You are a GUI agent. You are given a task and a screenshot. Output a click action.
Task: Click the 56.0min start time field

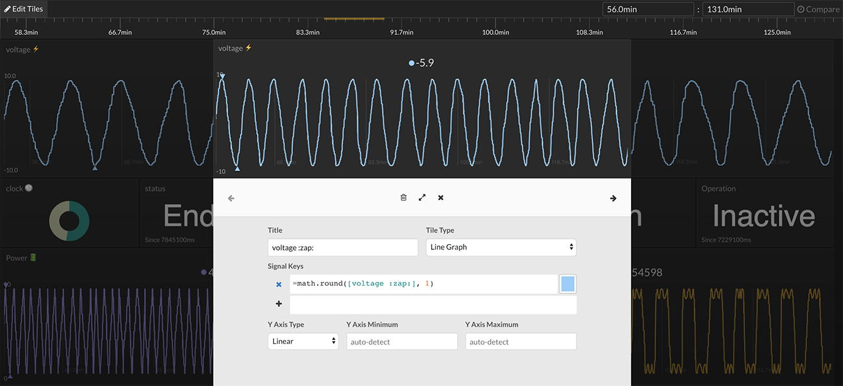(x=648, y=9)
